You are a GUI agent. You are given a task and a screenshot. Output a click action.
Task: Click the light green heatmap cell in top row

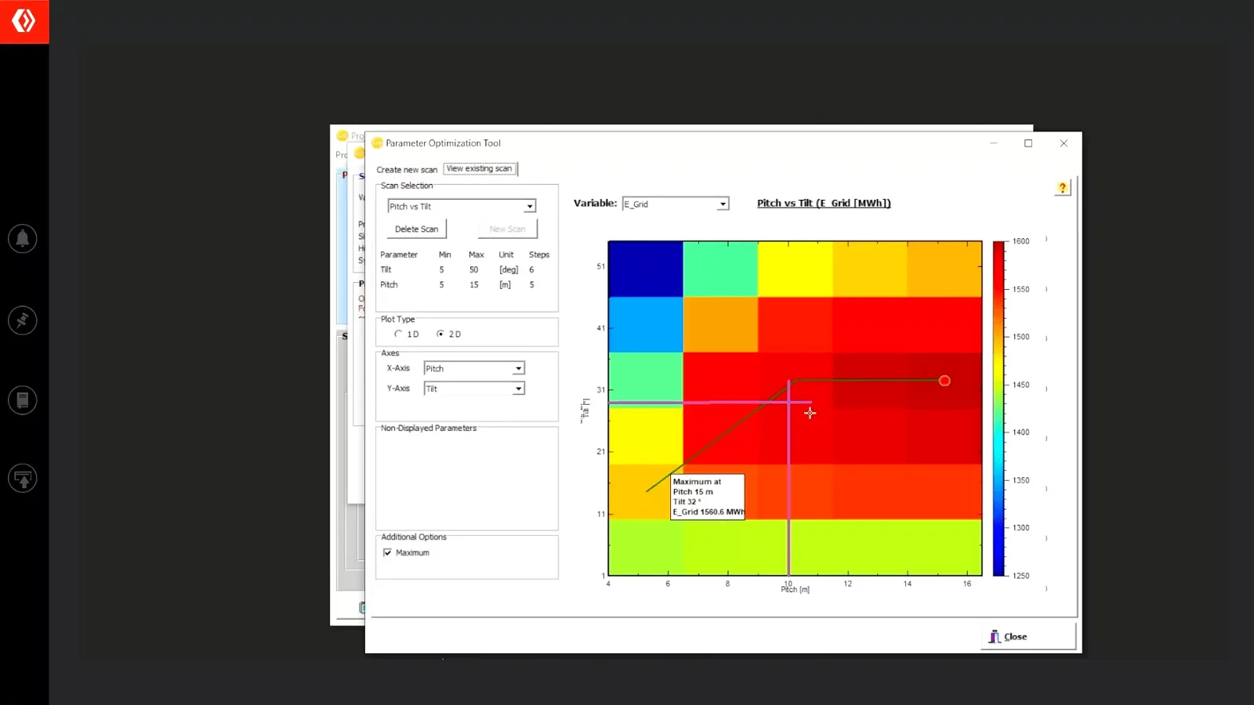(720, 269)
